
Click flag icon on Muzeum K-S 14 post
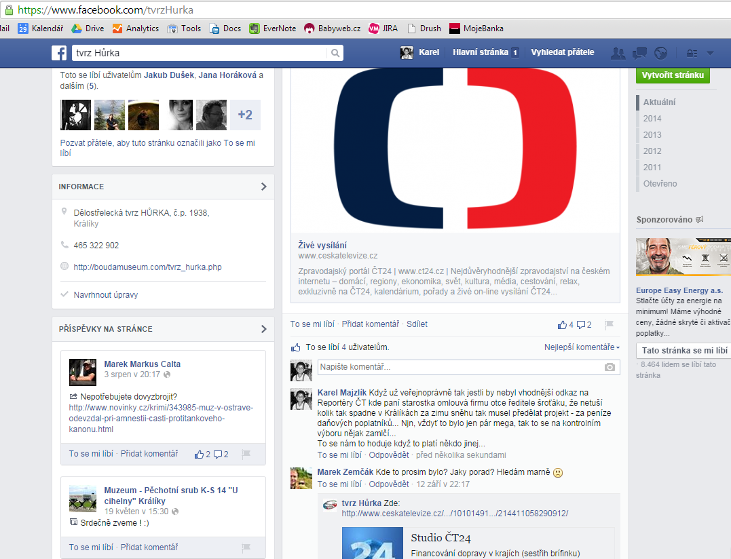click(246, 547)
